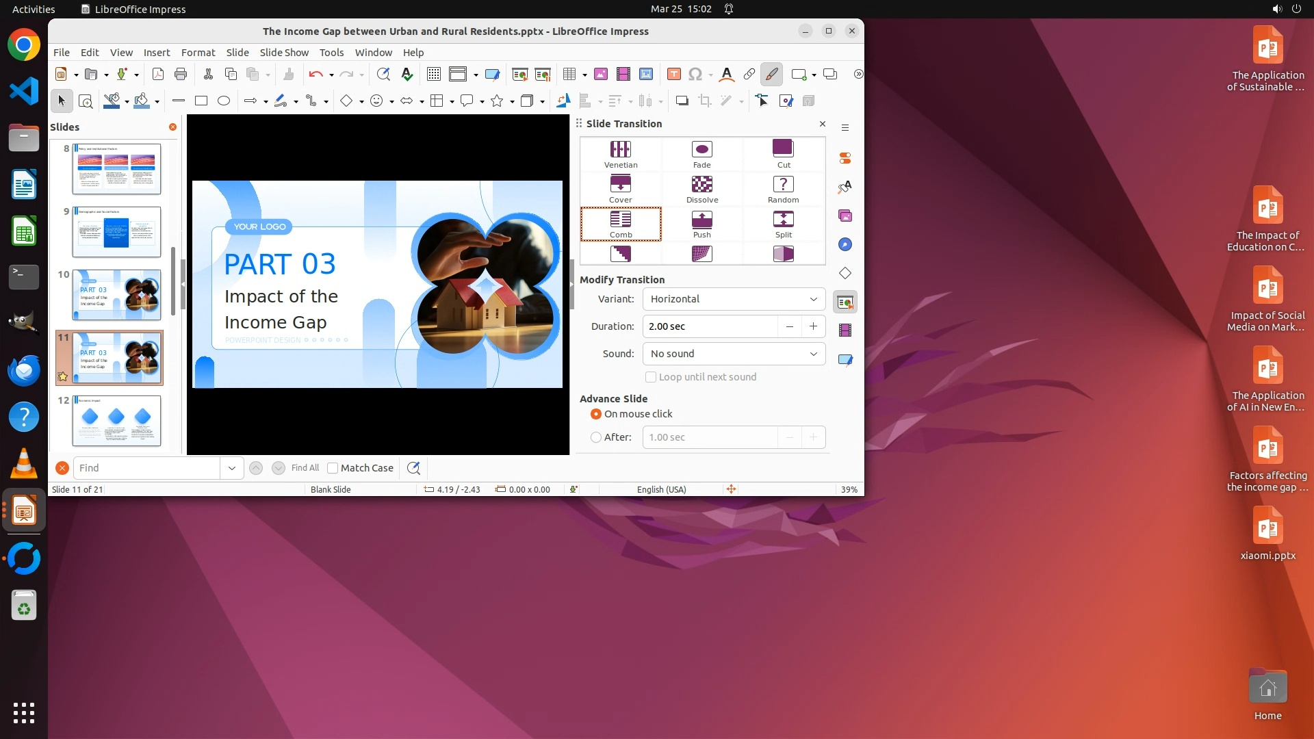Viewport: 1314px width, 739px height.
Task: Open the Format menu
Action: tap(198, 53)
